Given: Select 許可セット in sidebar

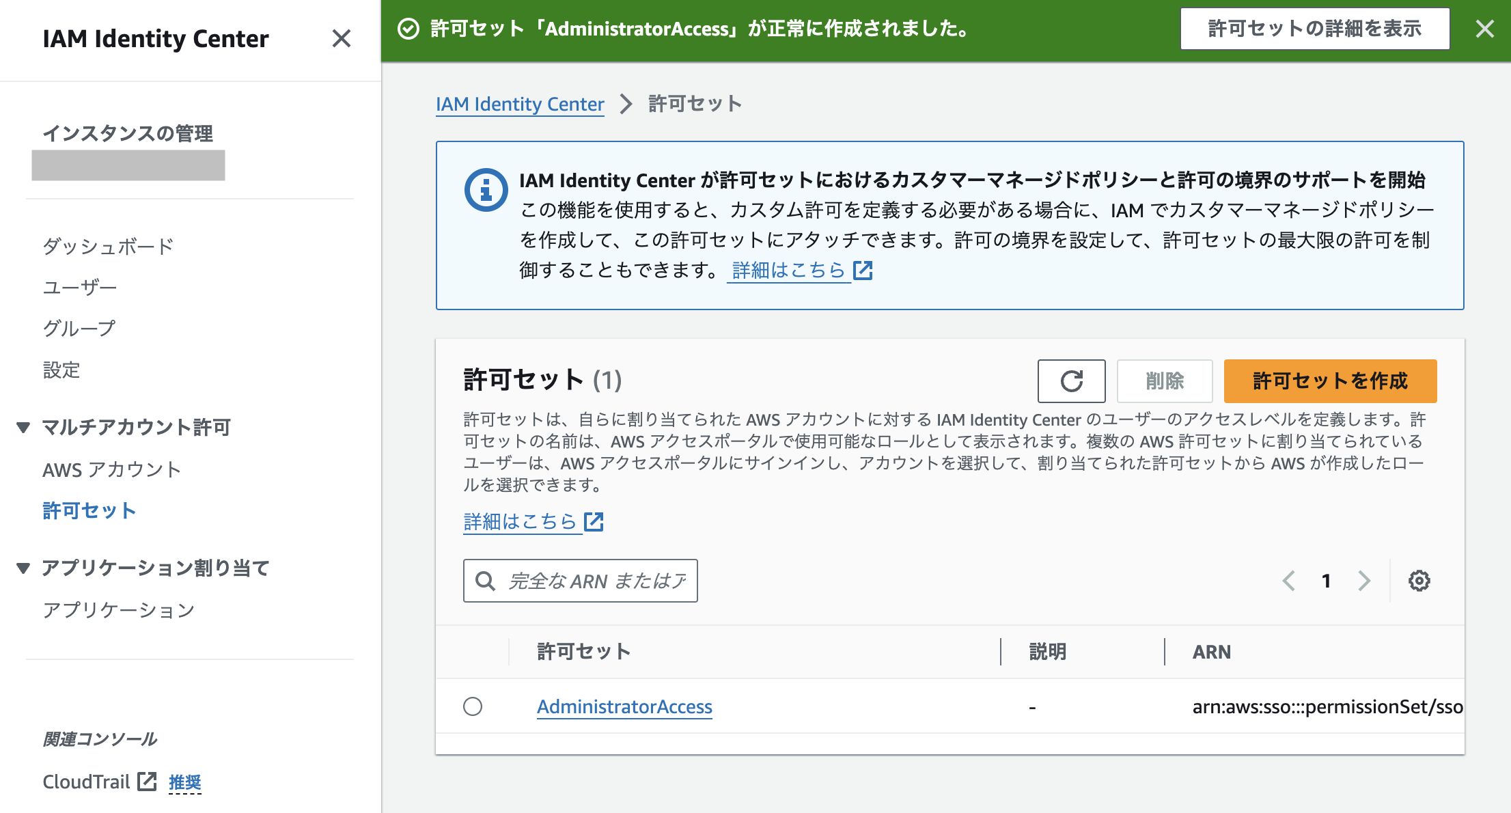Looking at the screenshot, I should coord(89,511).
